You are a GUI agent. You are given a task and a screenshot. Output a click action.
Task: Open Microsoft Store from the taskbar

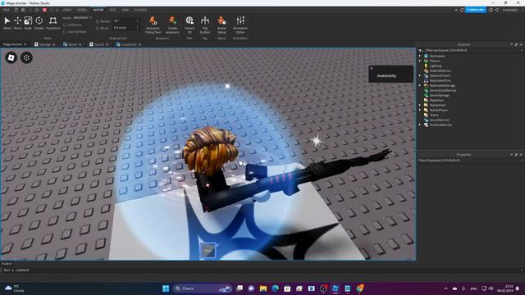point(287,288)
